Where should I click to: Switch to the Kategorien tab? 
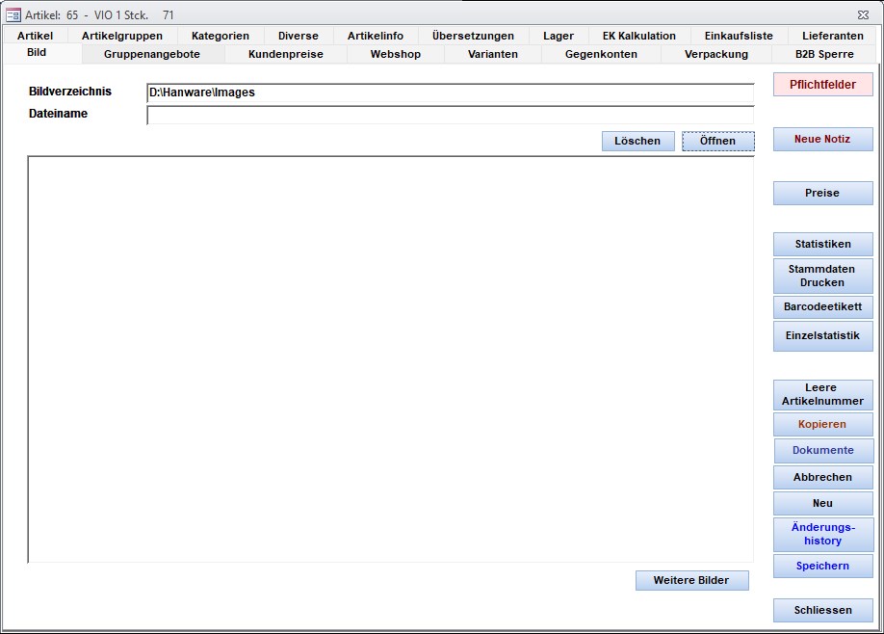tap(220, 36)
